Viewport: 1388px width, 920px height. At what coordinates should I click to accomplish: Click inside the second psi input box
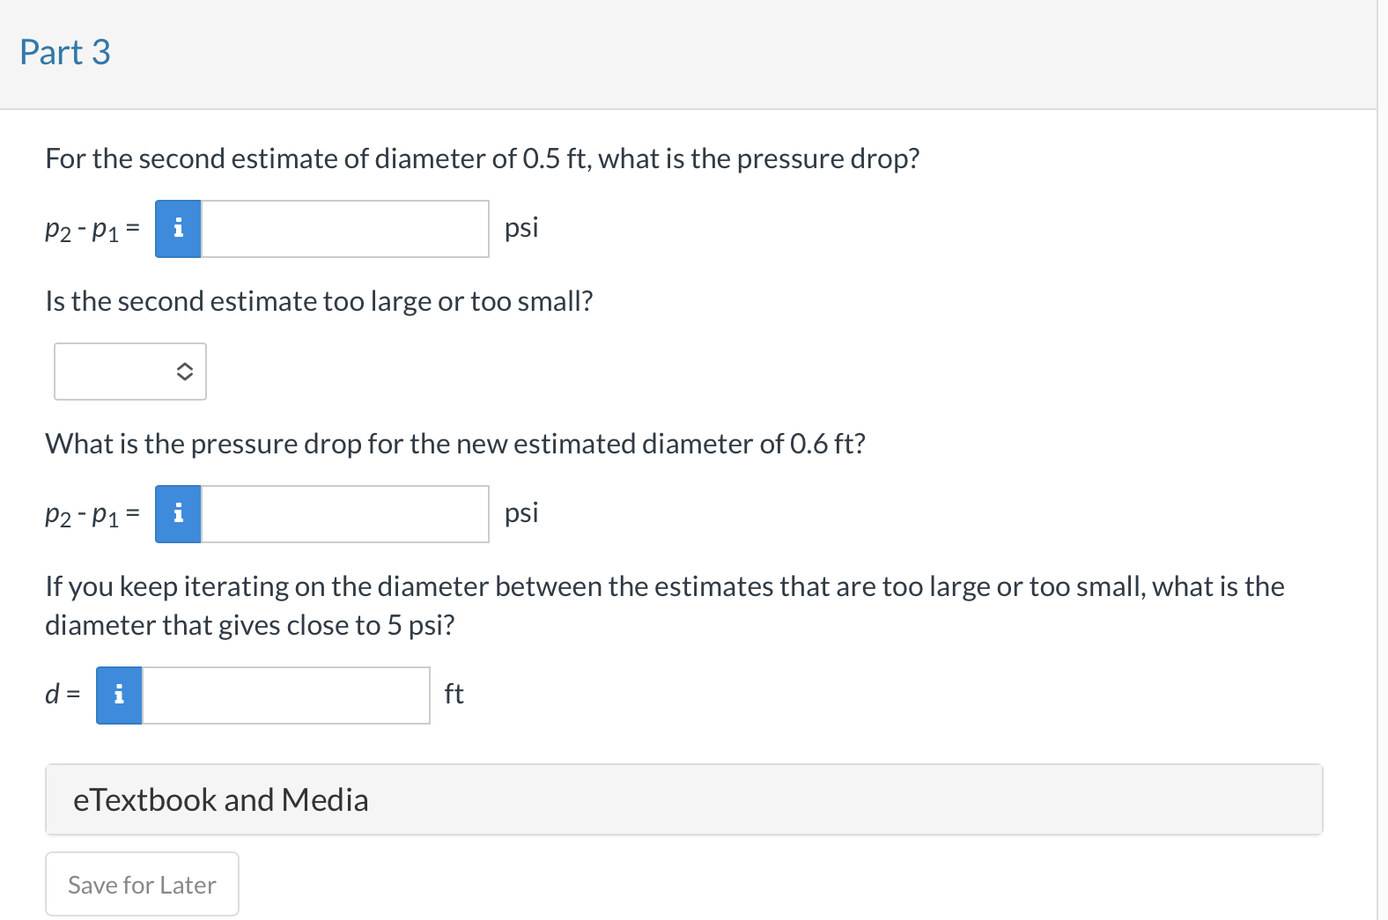point(343,513)
